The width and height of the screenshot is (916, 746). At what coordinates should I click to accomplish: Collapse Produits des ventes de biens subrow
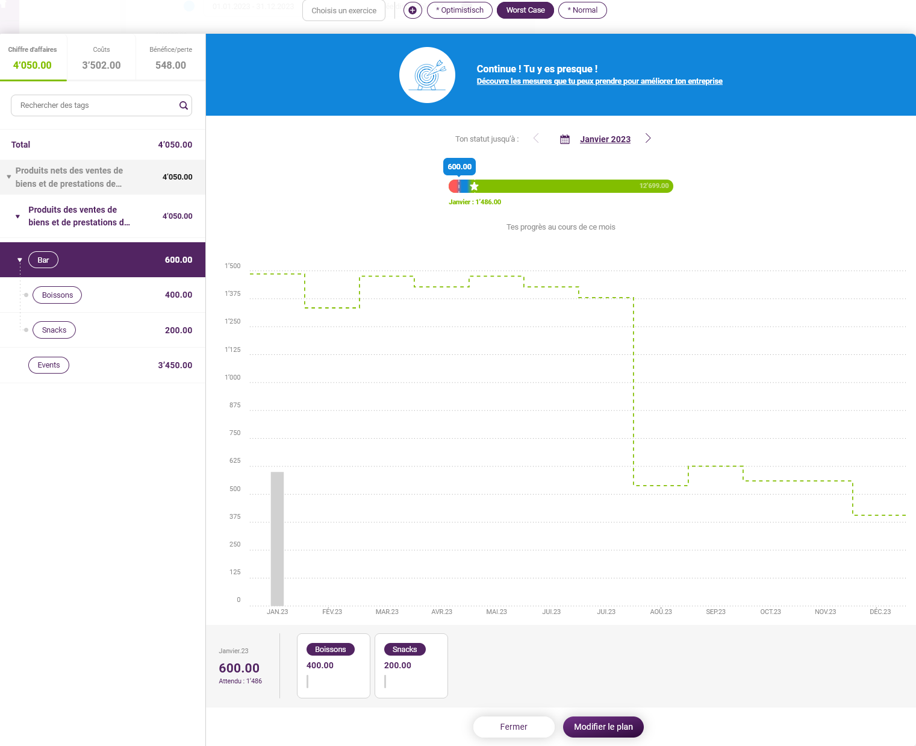click(x=17, y=216)
